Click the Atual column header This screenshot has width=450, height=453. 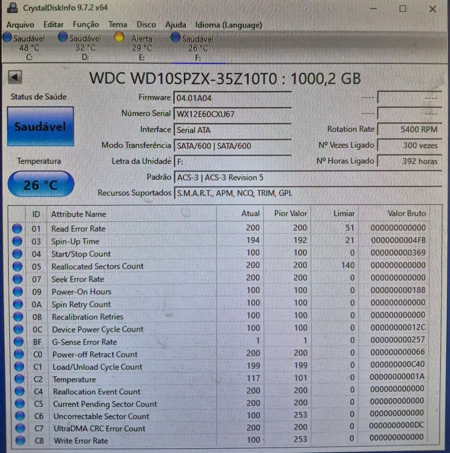click(250, 213)
